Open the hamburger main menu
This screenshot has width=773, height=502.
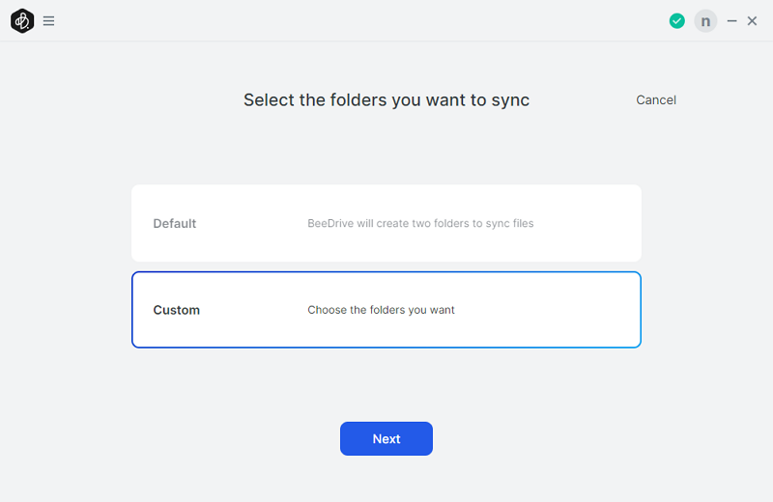(x=48, y=20)
